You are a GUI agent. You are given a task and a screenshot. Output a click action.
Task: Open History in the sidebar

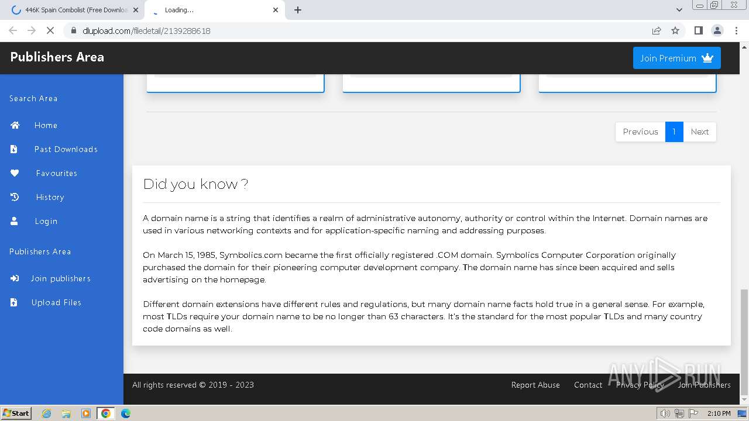click(50, 197)
